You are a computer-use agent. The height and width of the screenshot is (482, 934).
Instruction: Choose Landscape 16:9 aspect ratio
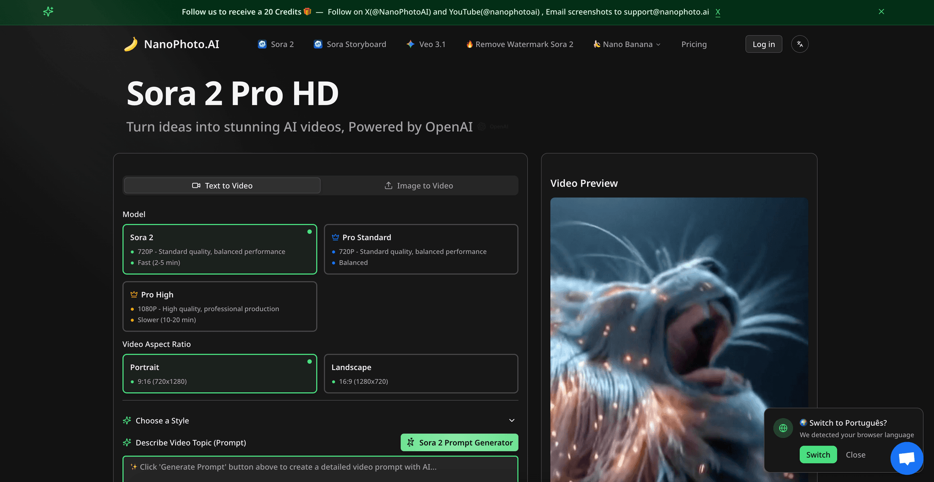click(421, 374)
